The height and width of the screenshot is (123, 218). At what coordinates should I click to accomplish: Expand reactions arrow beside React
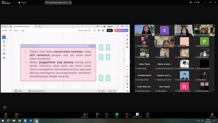(x=110, y=114)
